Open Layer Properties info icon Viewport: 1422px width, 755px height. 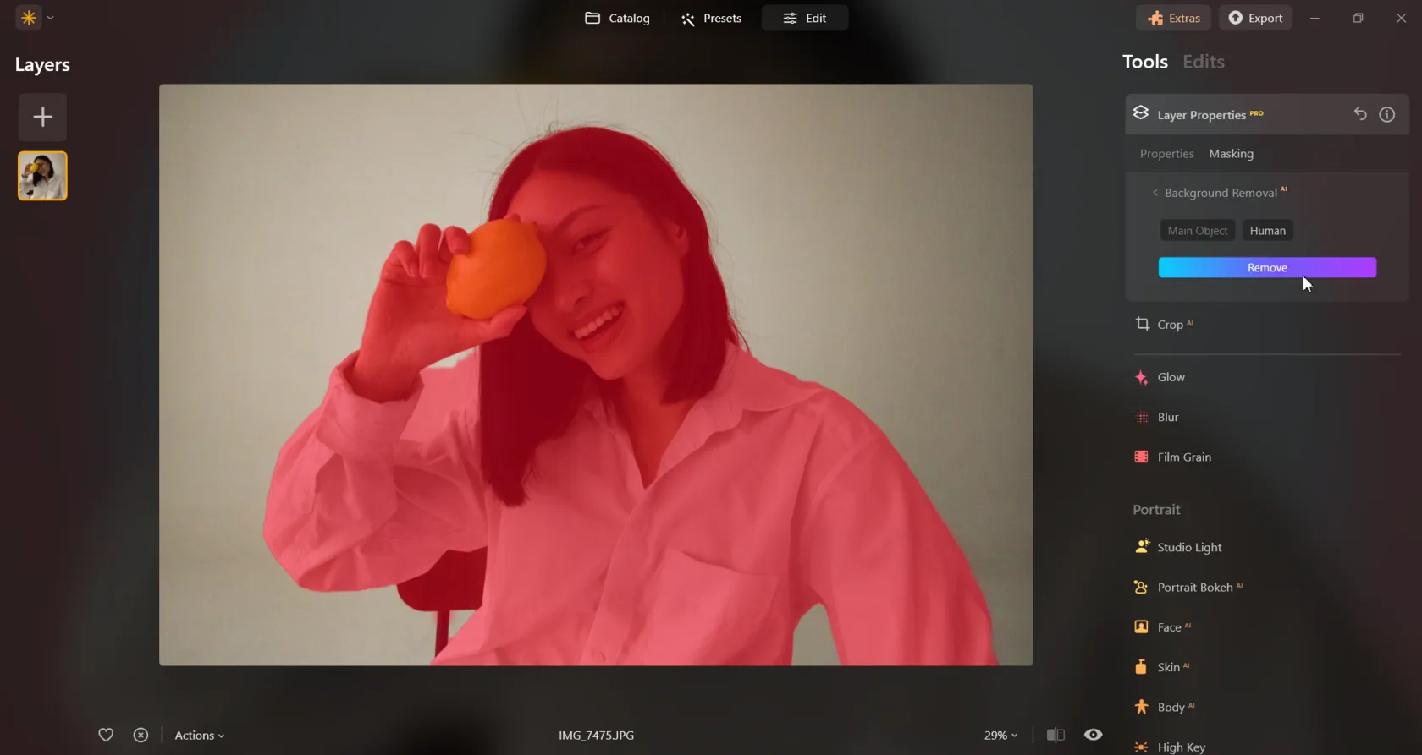pyautogui.click(x=1386, y=114)
